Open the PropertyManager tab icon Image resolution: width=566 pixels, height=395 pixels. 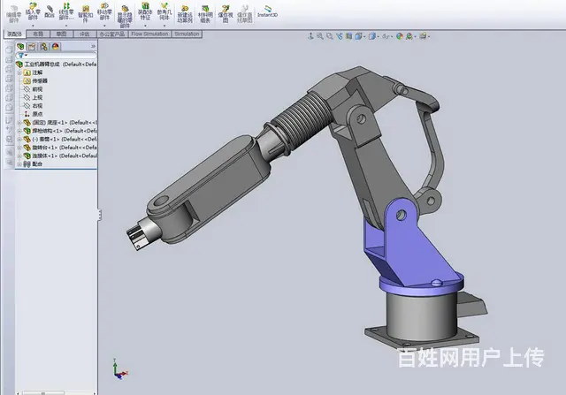(32, 47)
